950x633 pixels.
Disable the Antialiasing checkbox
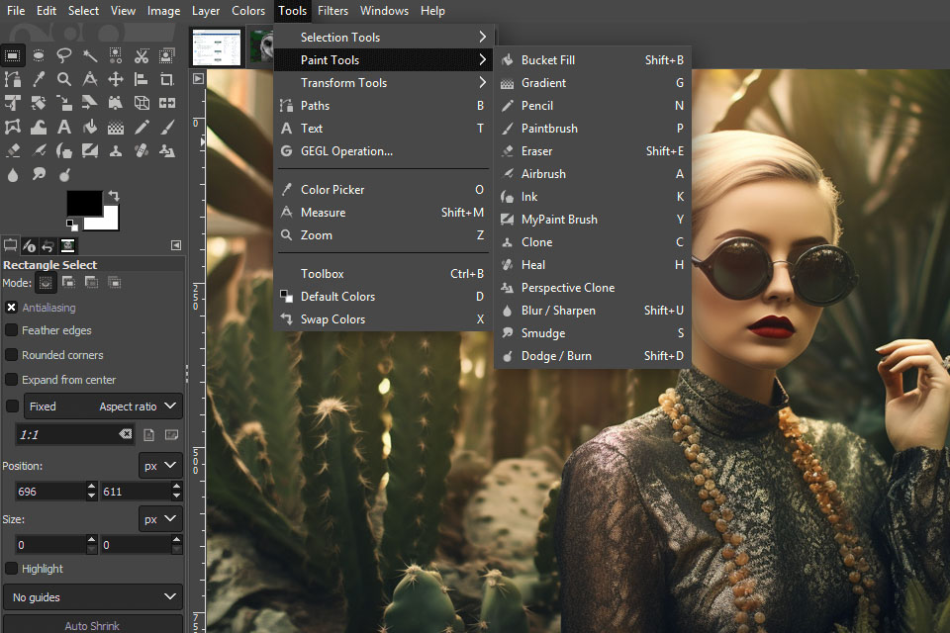point(12,308)
